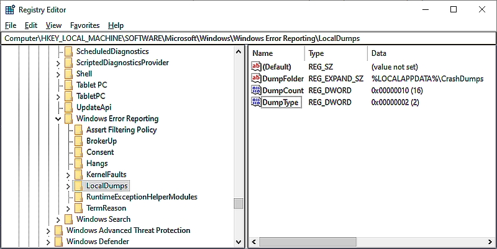Click the KernelFaults folder icon
The width and height of the screenshot is (497, 249).
(79, 175)
